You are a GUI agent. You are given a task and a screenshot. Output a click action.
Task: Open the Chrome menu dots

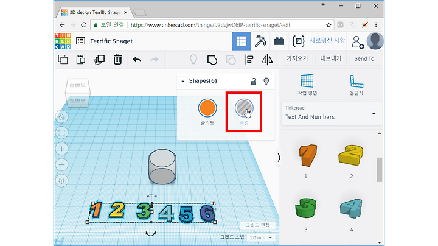[x=376, y=25]
